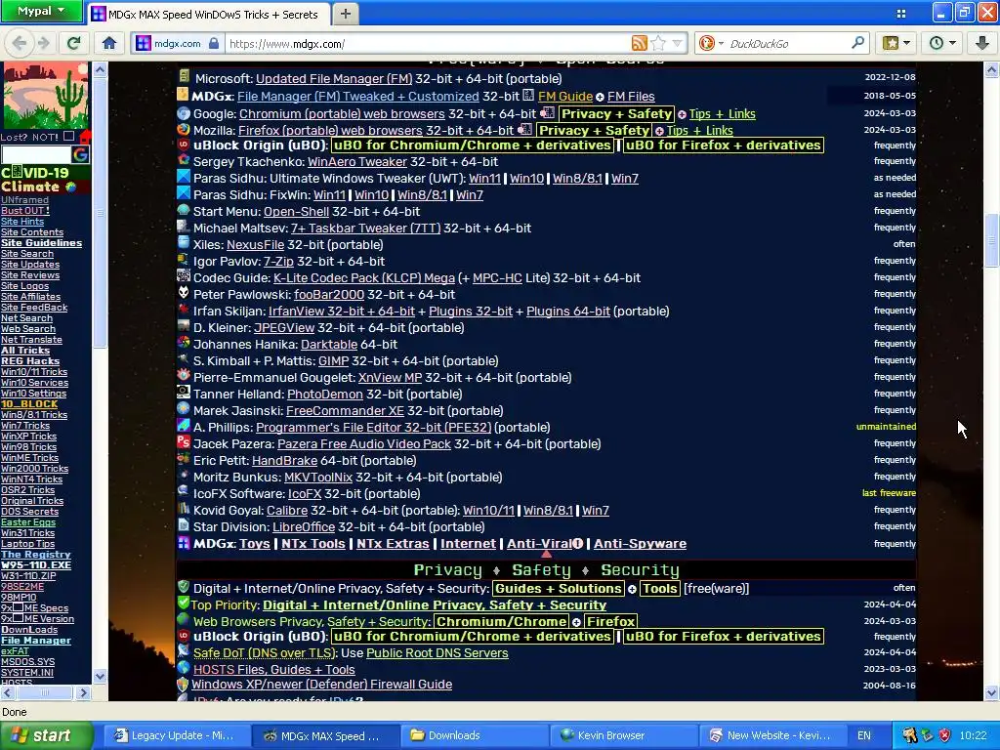Open Updated File Manager (FM) link
This screenshot has width=1000, height=750.
334,78
